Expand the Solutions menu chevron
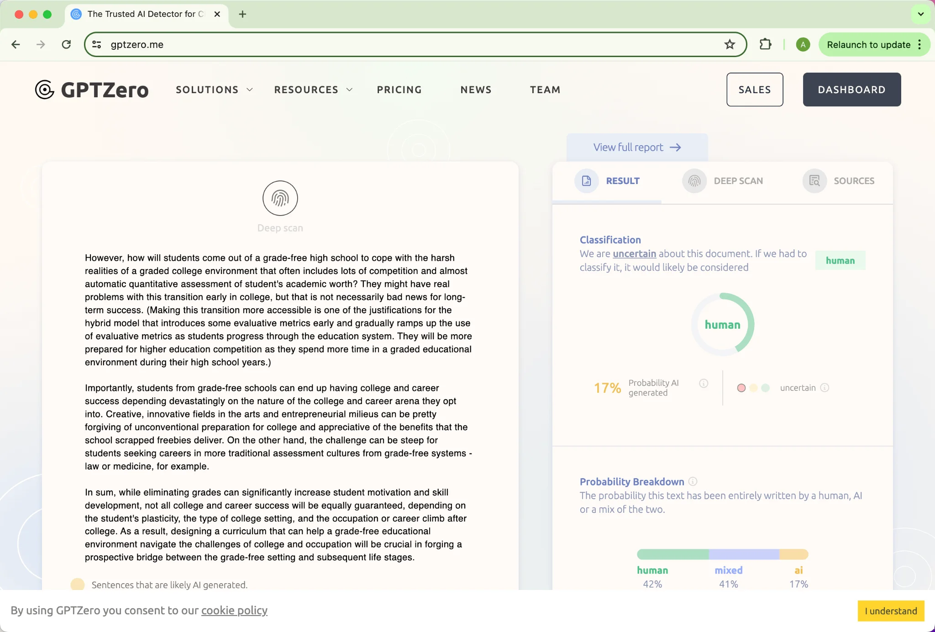Viewport: 935px width, 632px height. click(x=250, y=90)
